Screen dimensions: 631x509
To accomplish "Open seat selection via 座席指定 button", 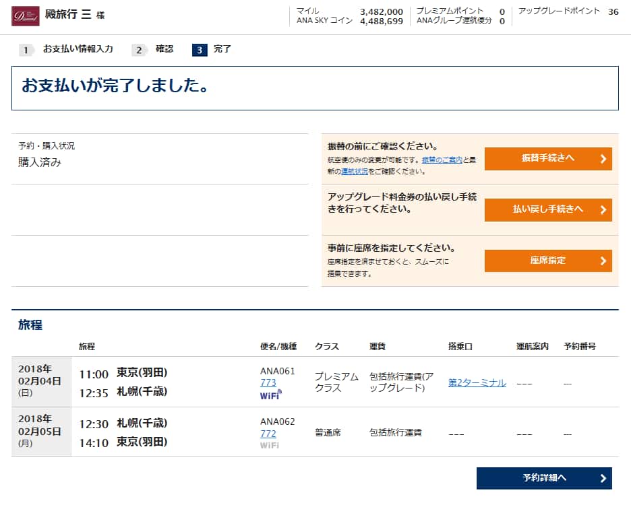I will point(547,261).
